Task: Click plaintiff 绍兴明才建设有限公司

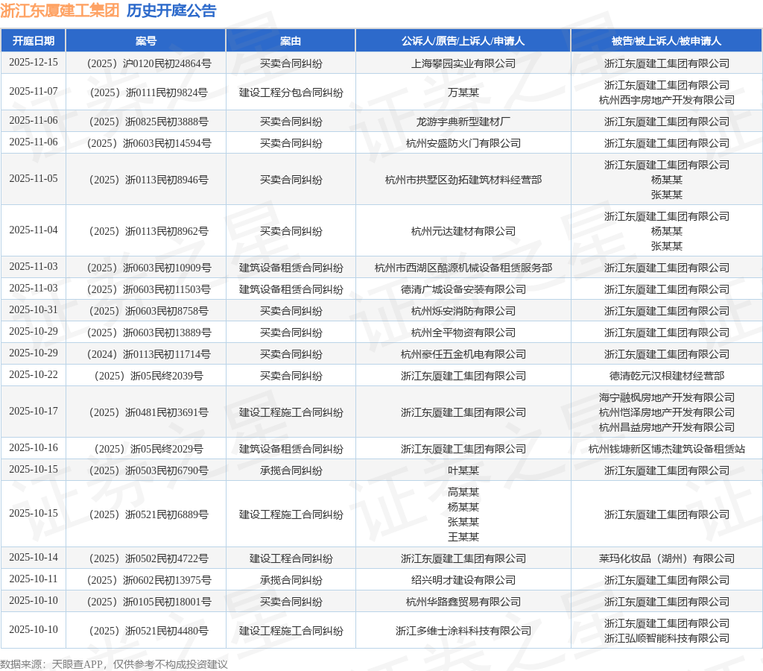Action: pos(463,580)
